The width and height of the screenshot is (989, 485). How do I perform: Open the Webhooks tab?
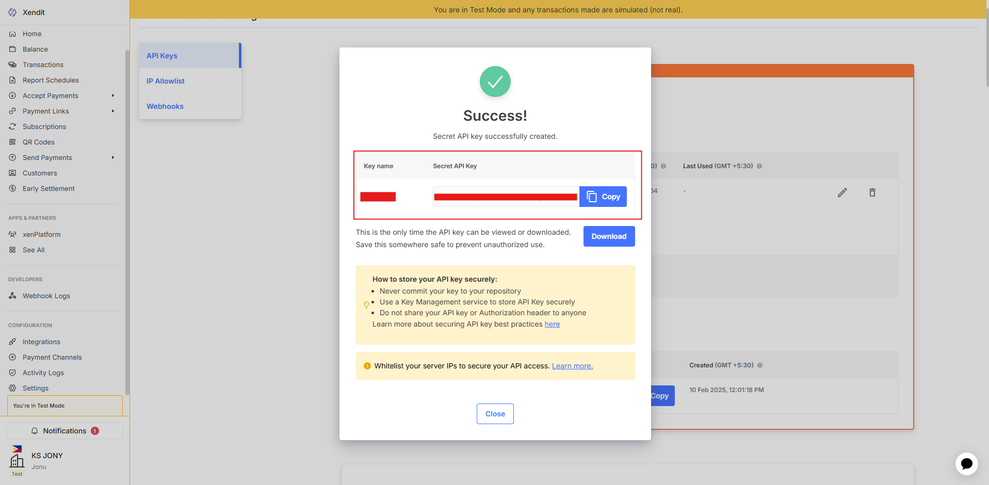coord(165,106)
